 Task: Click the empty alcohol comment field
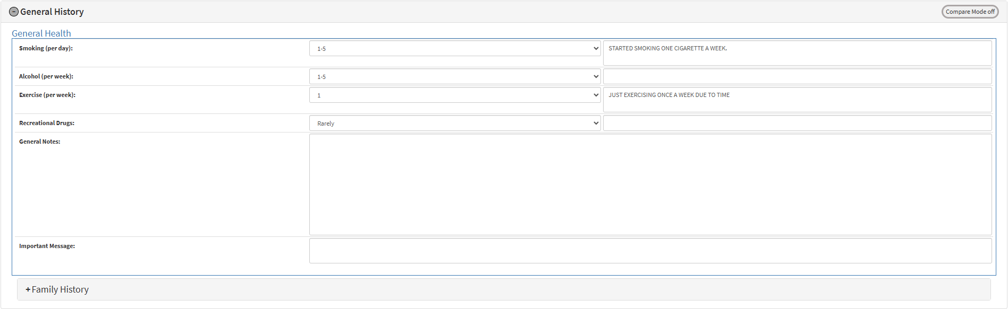click(797, 76)
